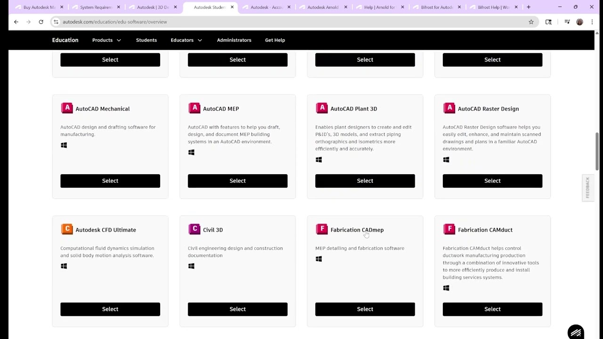This screenshot has width=603, height=339.
Task: Select Autodesk CFD Ultimate software
Action: click(x=110, y=309)
